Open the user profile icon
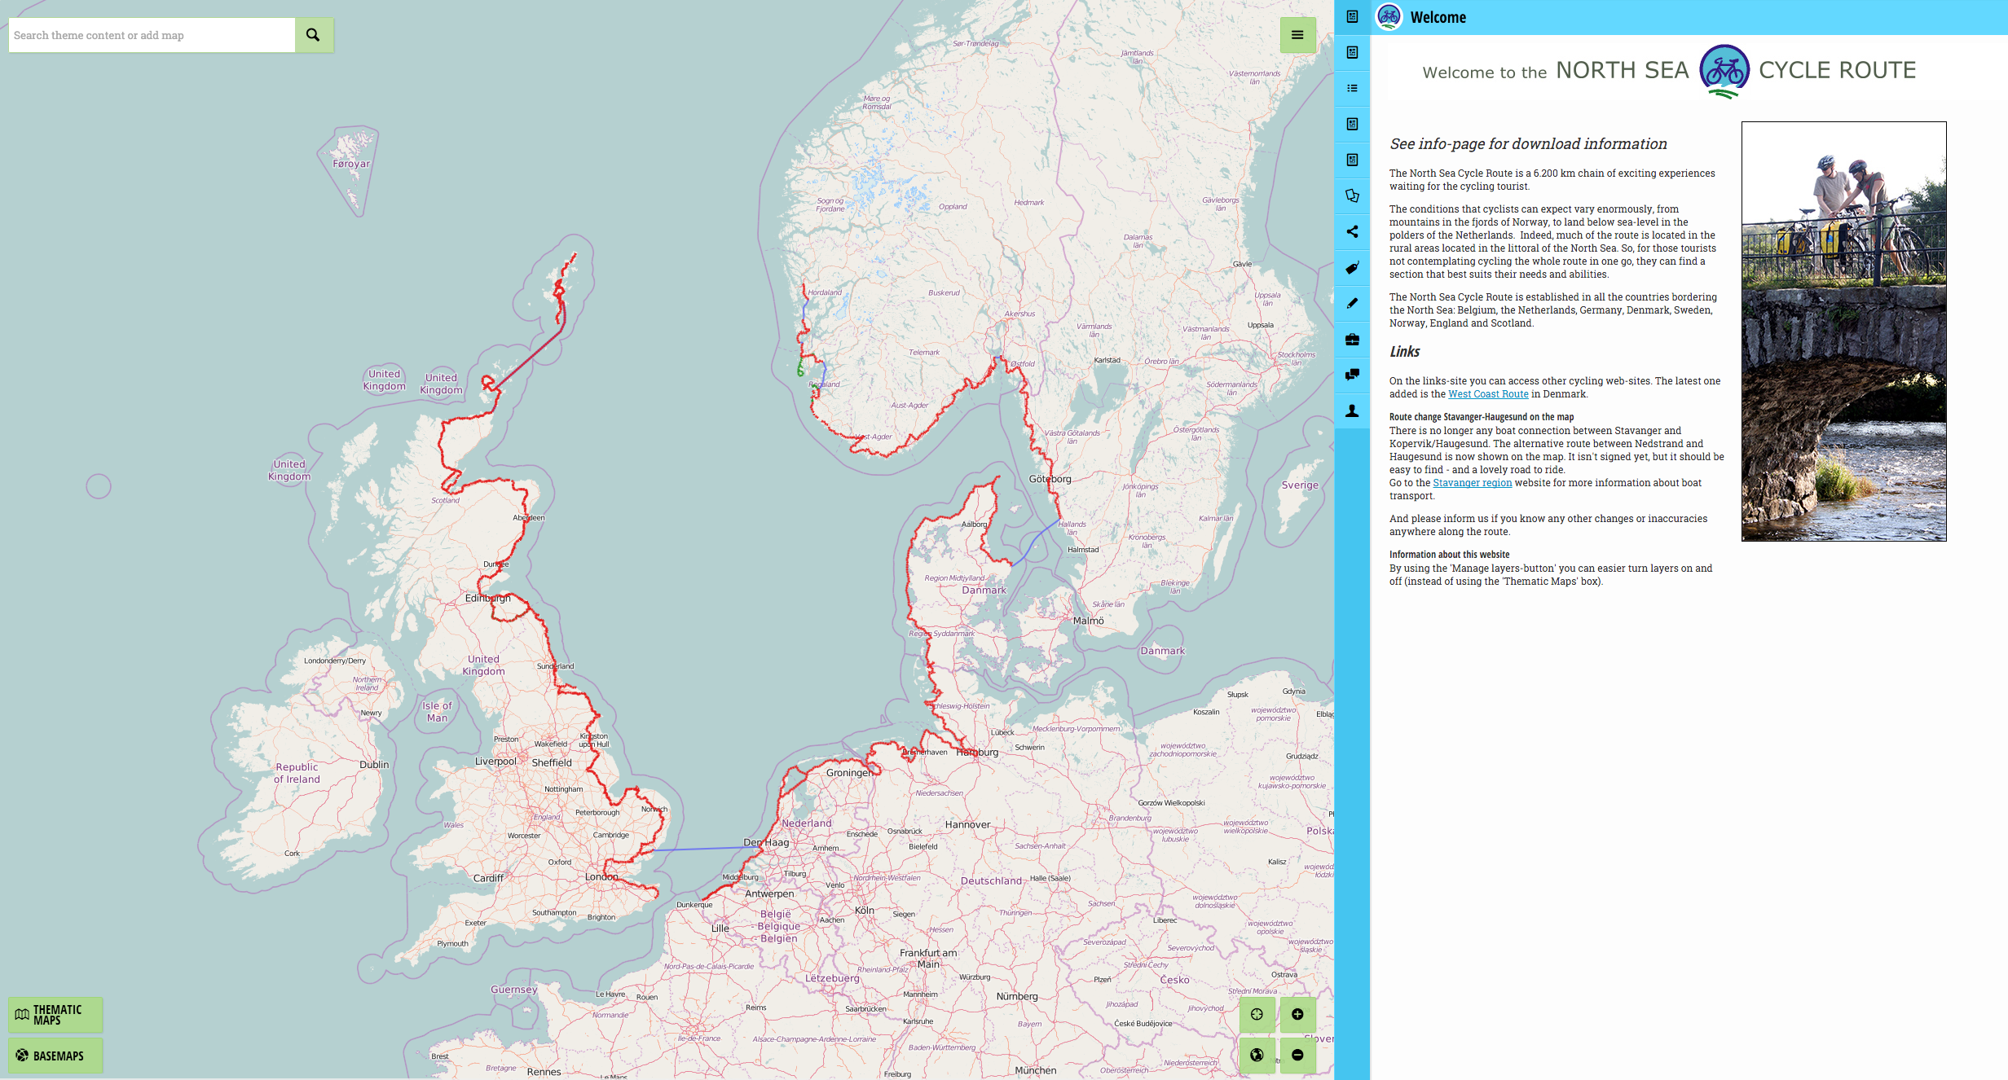 point(1352,410)
